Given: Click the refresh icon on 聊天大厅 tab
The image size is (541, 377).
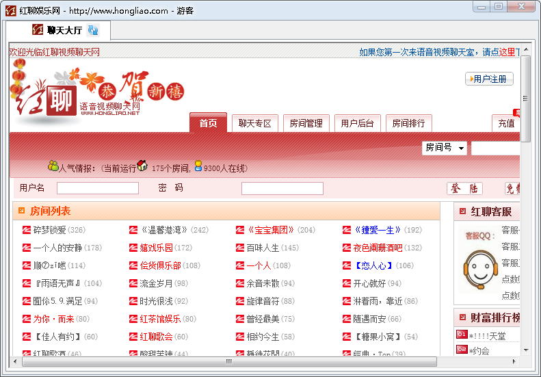Looking at the screenshot, I should (x=93, y=30).
